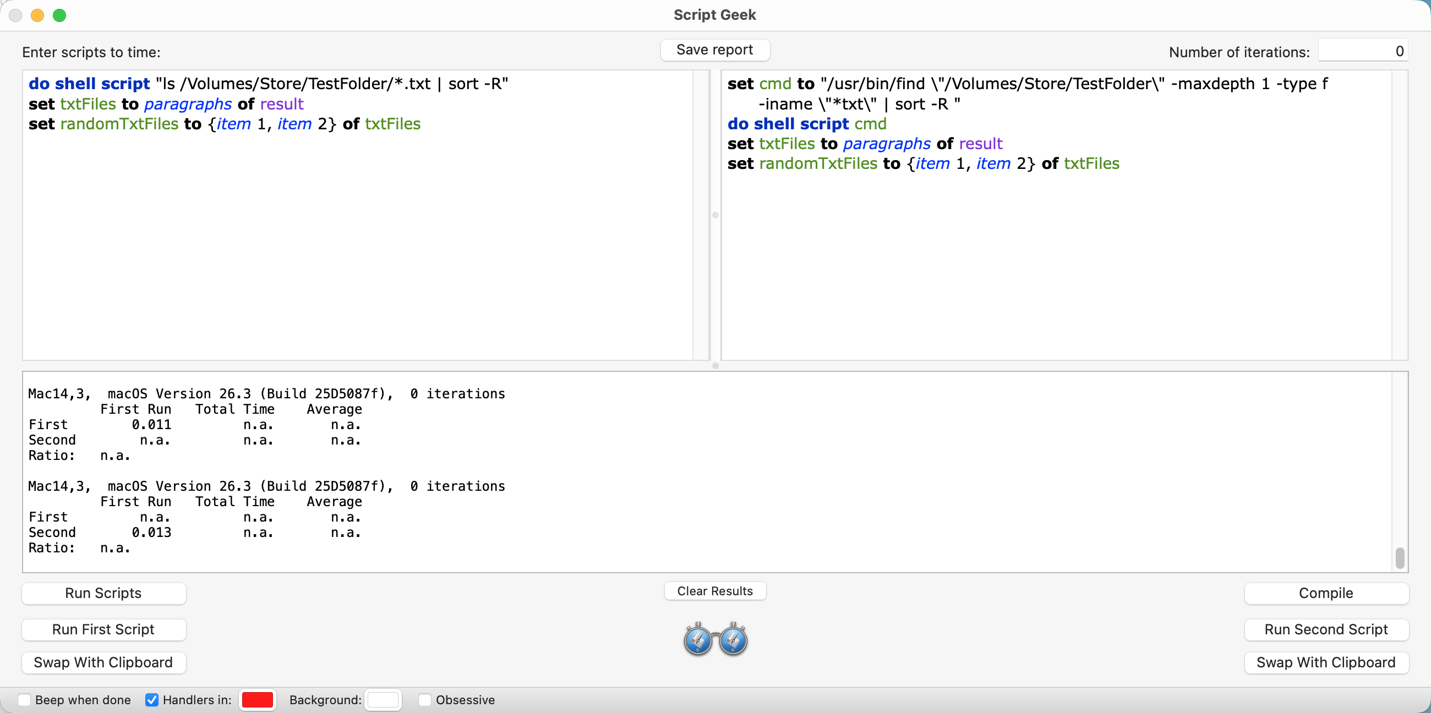Image resolution: width=1431 pixels, height=713 pixels.
Task: Click the twin stopwatches icon
Action: (x=715, y=639)
